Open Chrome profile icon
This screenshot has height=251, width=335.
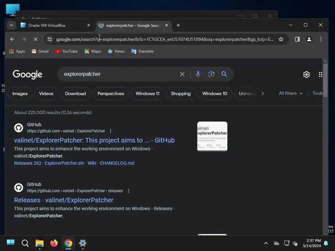[309, 39]
